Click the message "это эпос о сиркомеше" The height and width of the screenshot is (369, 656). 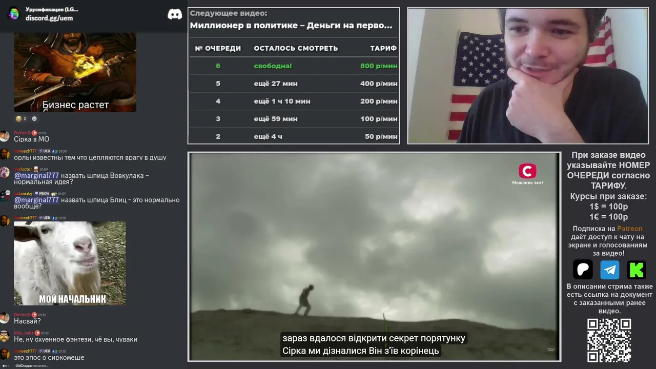tap(49, 358)
